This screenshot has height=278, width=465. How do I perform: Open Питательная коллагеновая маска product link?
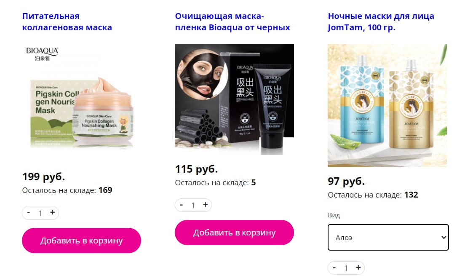tap(67, 21)
